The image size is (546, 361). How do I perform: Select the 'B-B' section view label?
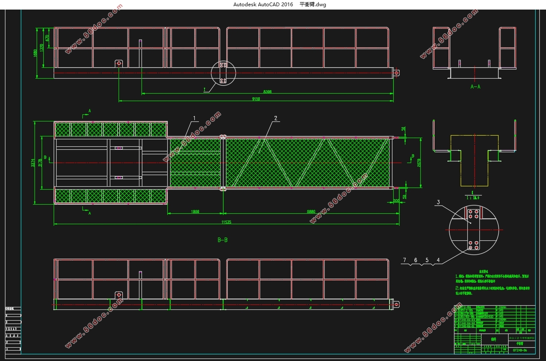(x=223, y=240)
